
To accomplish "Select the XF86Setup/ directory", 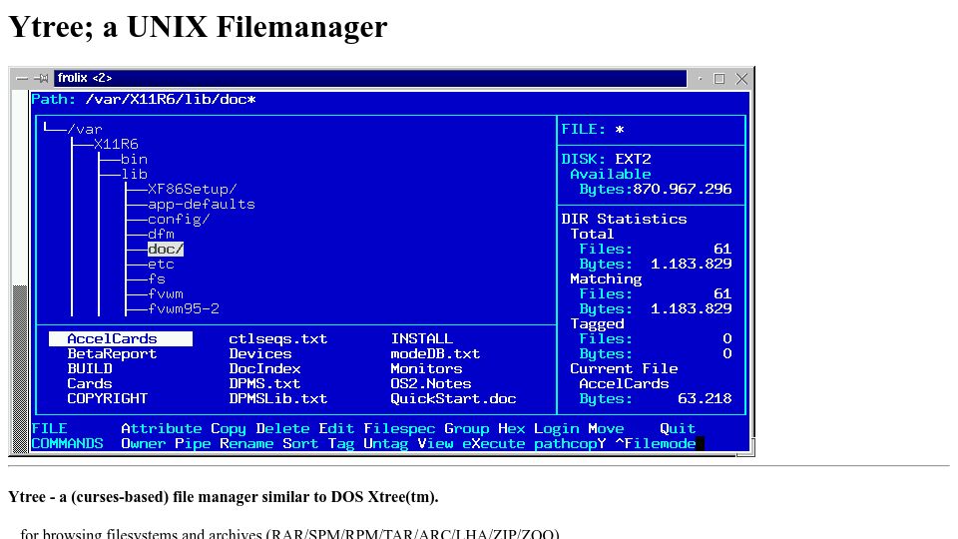I will (x=192, y=189).
